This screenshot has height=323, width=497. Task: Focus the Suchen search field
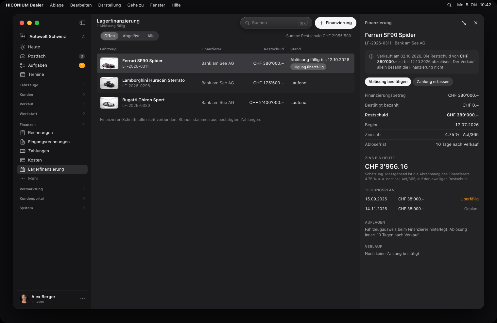pos(276,23)
